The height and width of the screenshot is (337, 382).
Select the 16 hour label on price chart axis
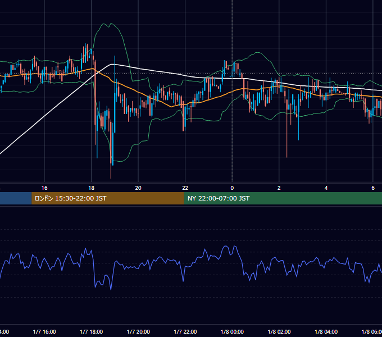coord(44,188)
